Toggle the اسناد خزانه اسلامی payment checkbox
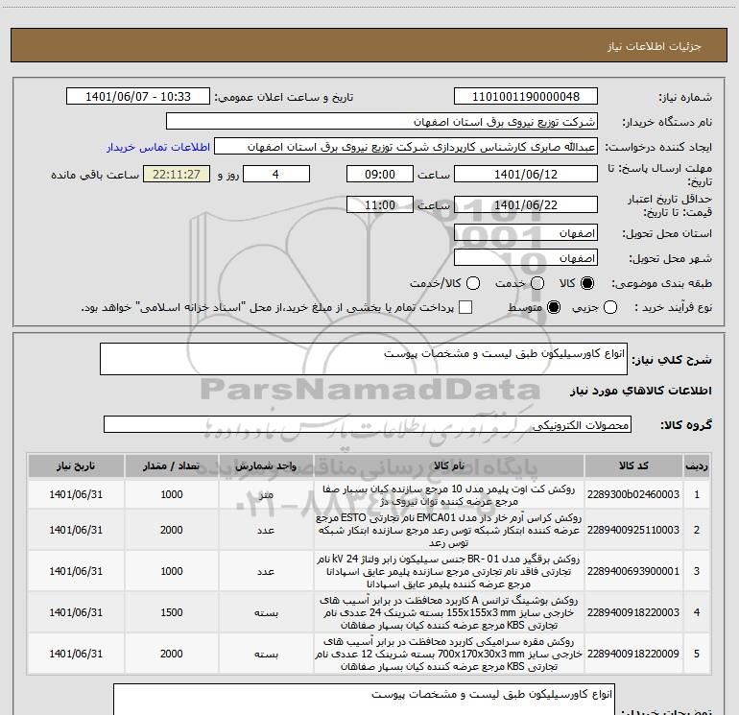 465,307
